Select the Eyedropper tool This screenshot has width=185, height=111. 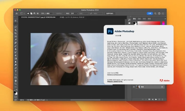16,40
